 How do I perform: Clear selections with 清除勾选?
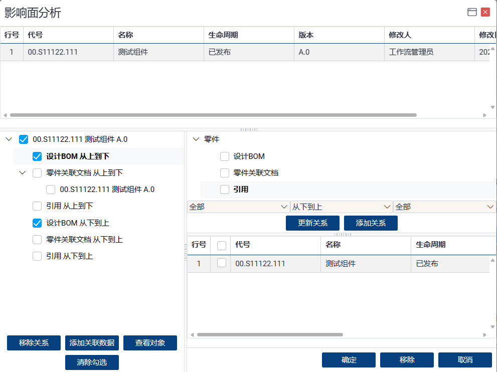pyautogui.click(x=92, y=362)
